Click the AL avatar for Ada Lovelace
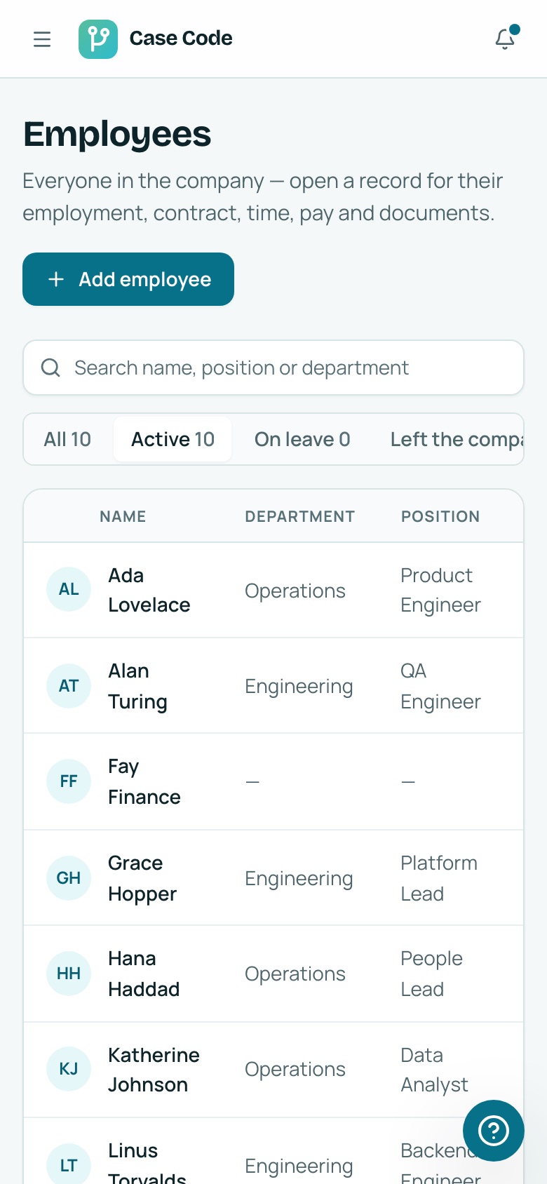Viewport: 547px width, 1184px height. coord(69,589)
